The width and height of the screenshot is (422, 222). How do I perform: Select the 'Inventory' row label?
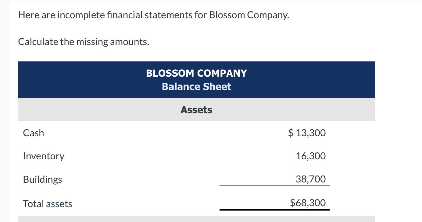tap(44, 156)
